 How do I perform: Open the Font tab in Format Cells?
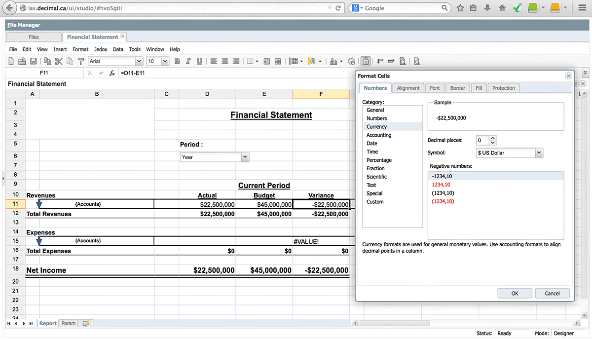(435, 88)
